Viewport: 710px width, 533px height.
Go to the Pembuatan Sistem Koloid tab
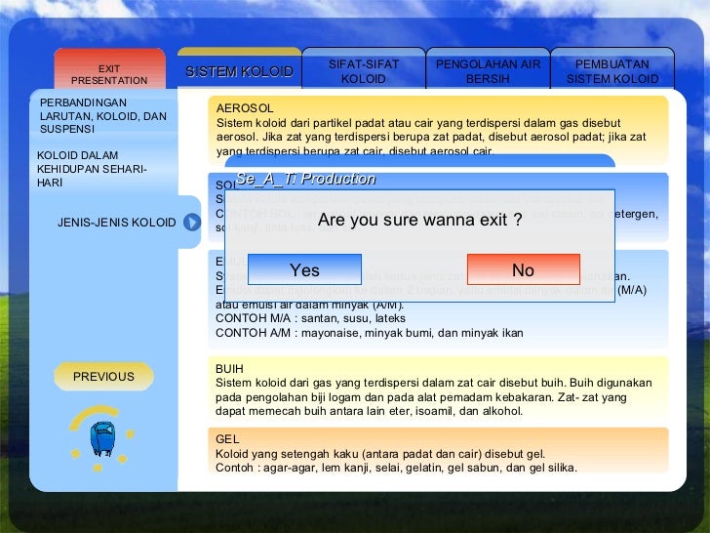pyautogui.click(x=612, y=70)
